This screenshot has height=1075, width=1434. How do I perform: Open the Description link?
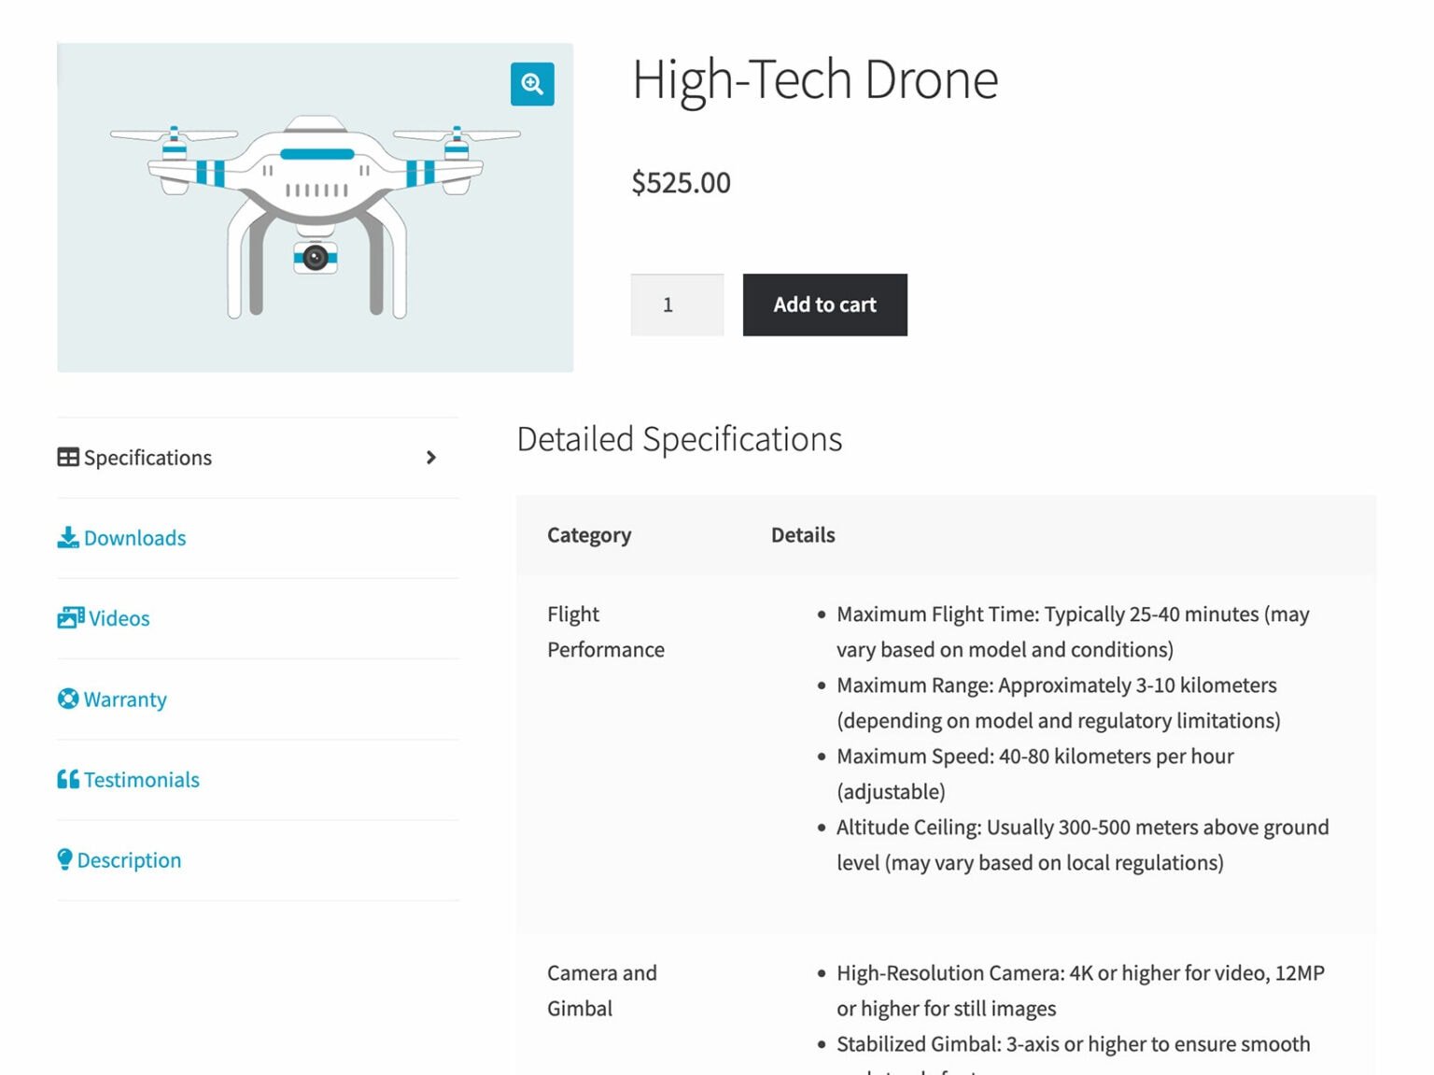pyautogui.click(x=129, y=859)
